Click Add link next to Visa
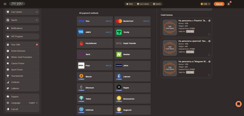The image size is (244, 116). pos(108,21)
